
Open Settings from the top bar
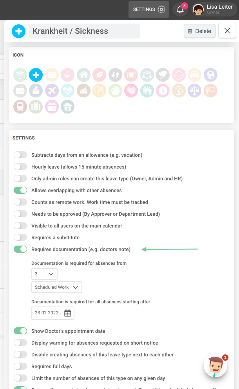tap(148, 9)
